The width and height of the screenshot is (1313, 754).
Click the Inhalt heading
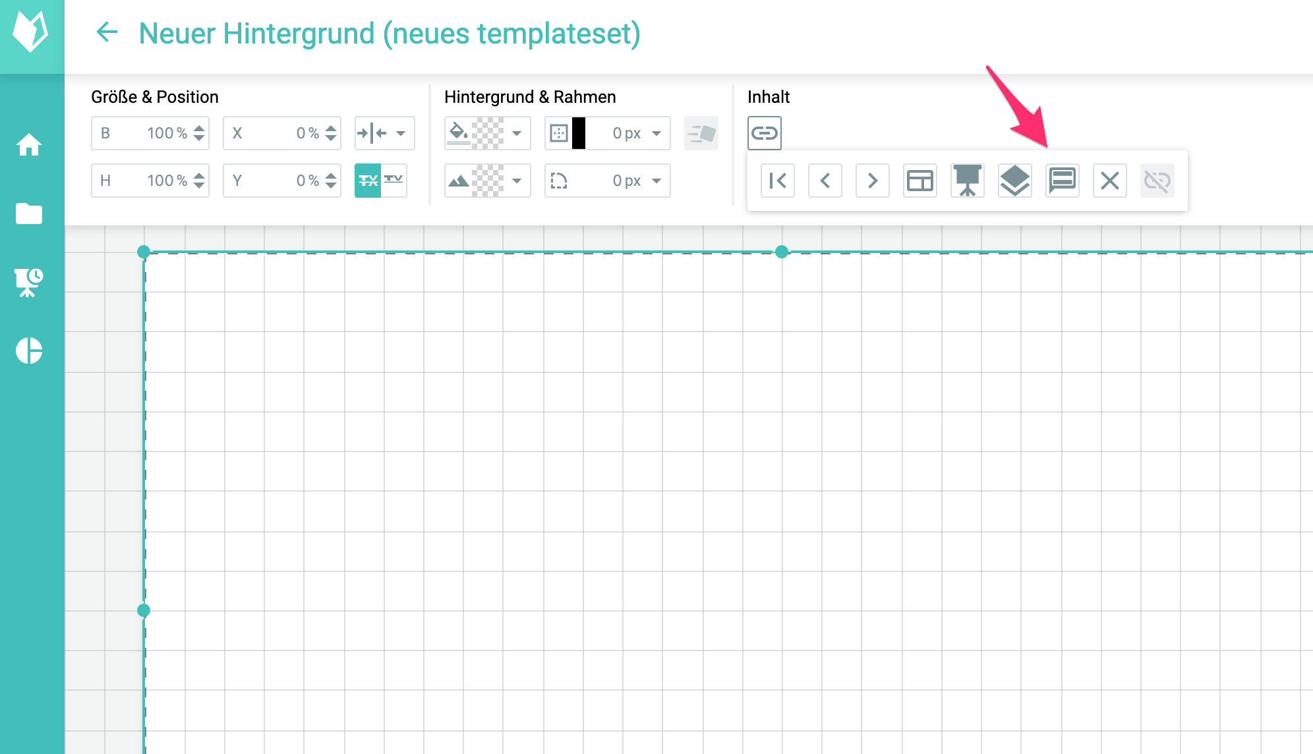[769, 97]
